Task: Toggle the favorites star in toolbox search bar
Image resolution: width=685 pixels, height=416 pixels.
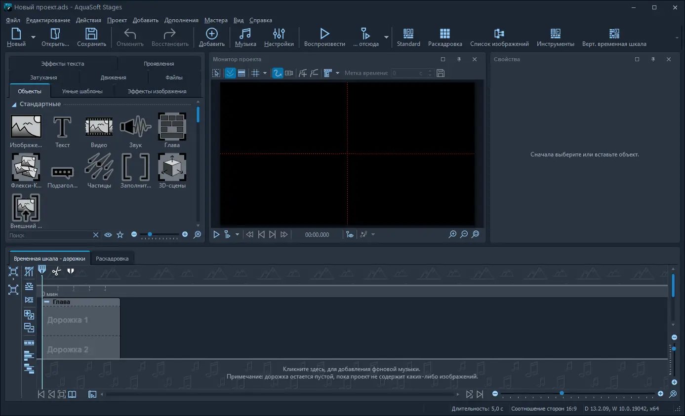Action: point(120,235)
